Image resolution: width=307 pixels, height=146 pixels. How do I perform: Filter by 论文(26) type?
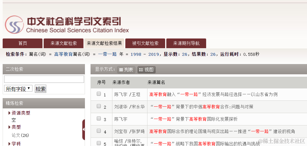click(20, 135)
